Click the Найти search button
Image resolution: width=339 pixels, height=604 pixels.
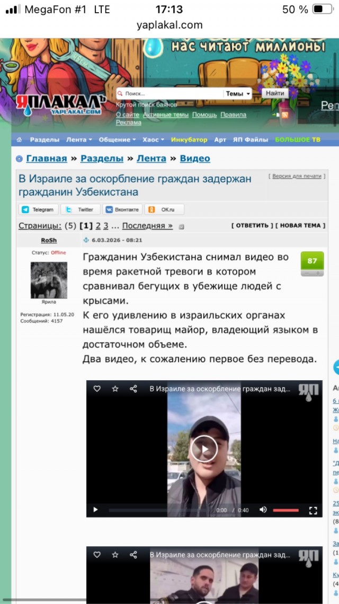pos(275,93)
